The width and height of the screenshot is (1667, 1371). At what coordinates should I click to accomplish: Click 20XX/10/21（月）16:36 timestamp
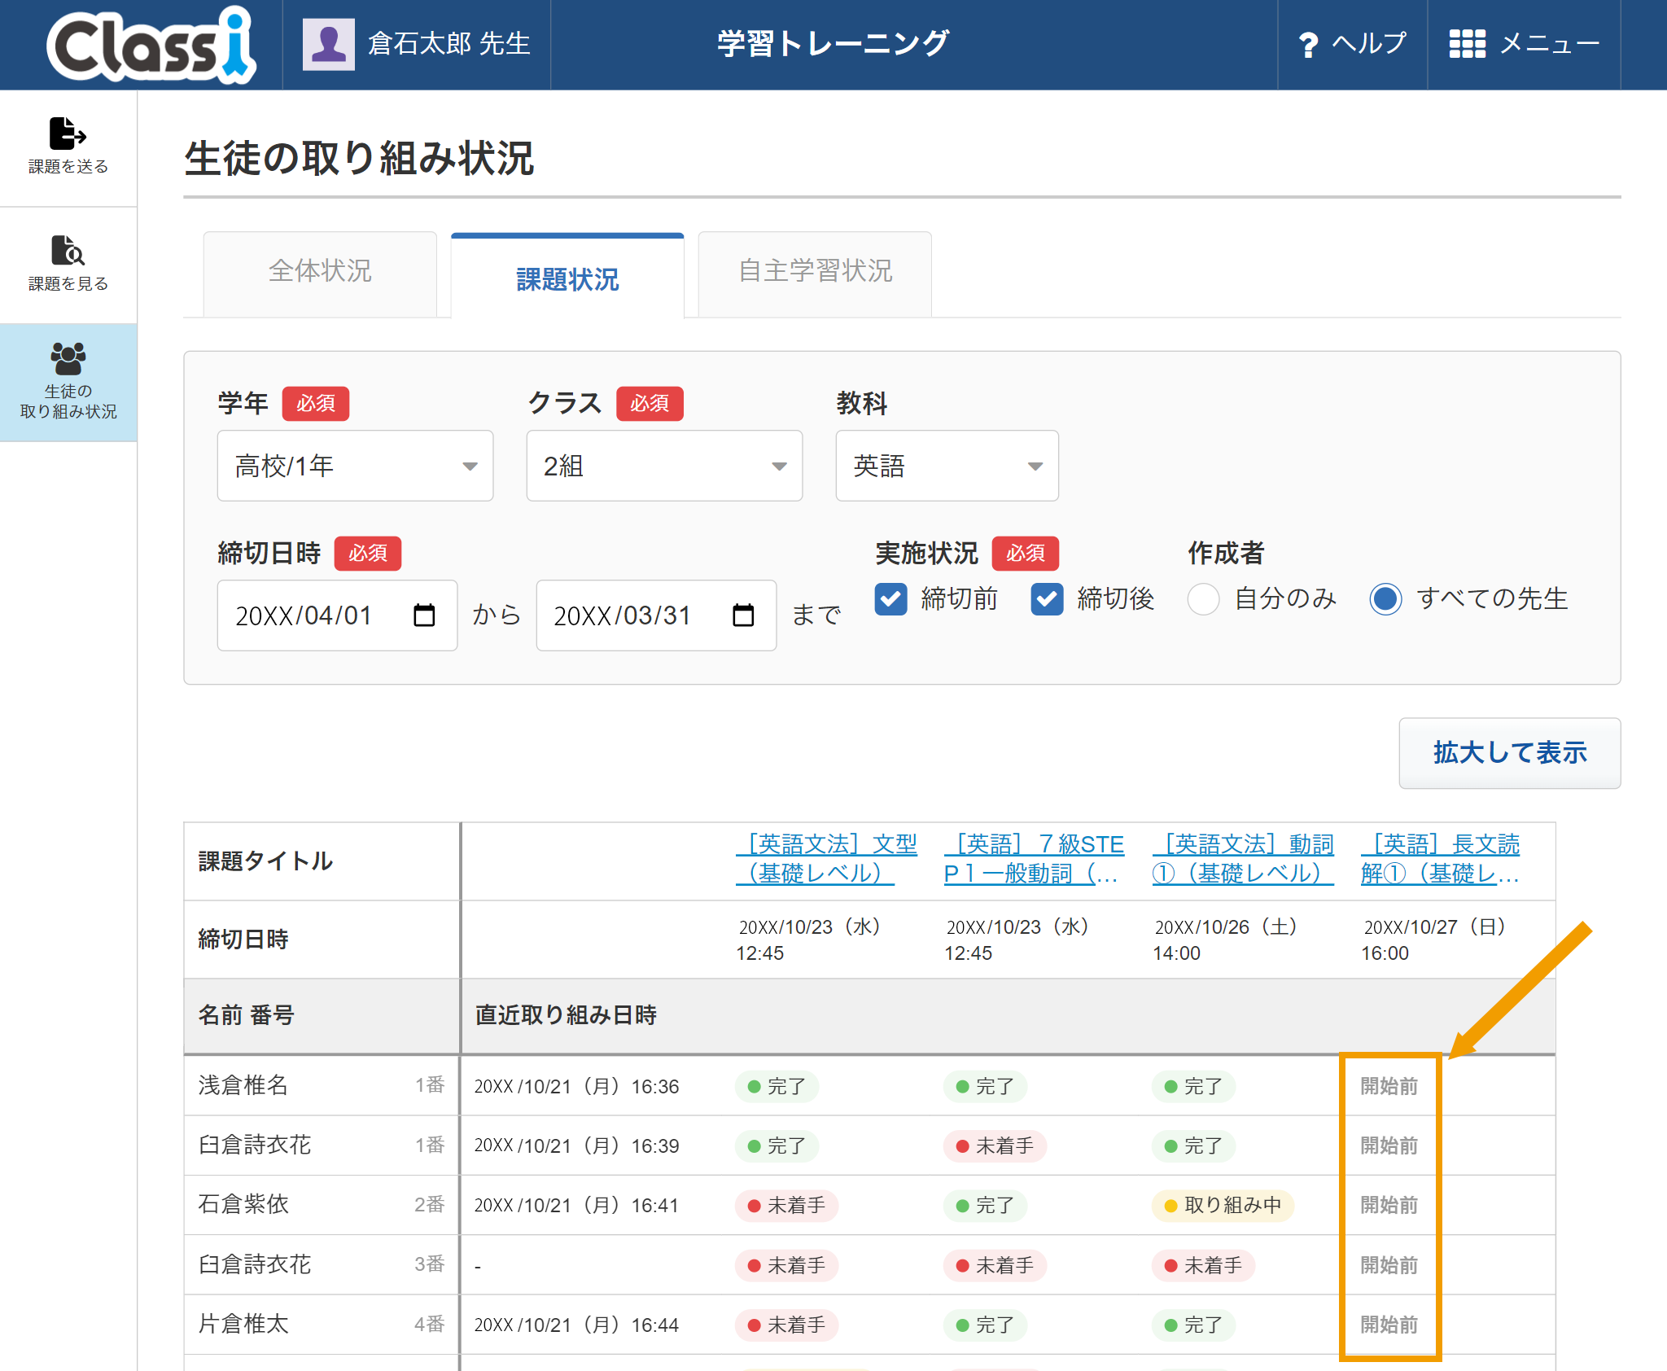pos(576,1086)
